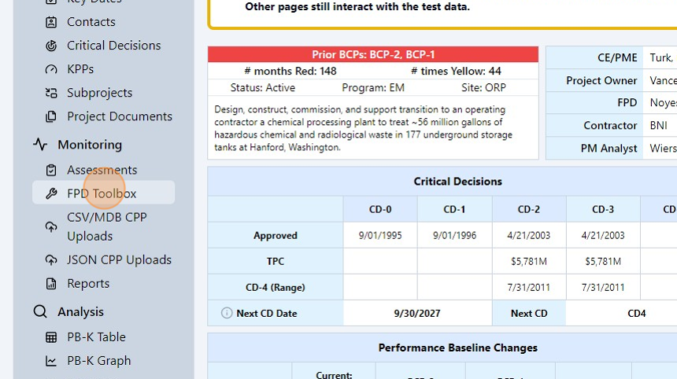Viewport: 677px width, 379px height.
Task: Click the Assessments clipboard icon
Action: pyautogui.click(x=51, y=170)
